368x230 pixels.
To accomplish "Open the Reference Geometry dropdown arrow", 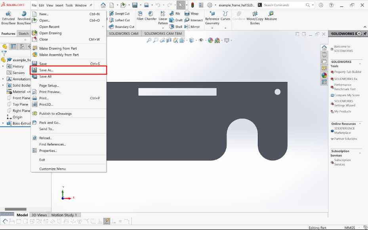I will [212, 28].
